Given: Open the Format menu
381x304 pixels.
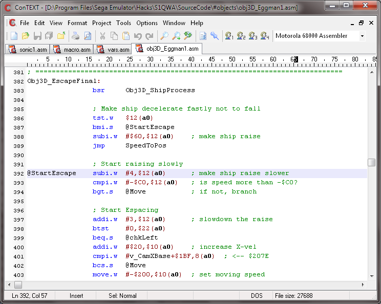Looking at the screenshot, I should (77, 23).
